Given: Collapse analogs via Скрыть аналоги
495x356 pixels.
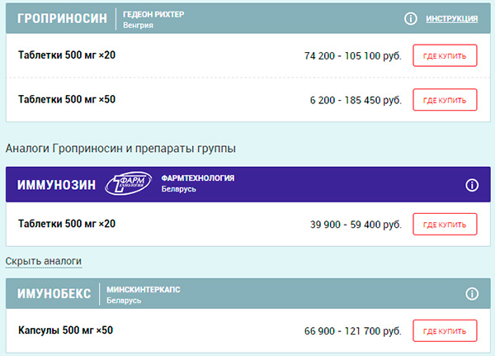Looking at the screenshot, I should (44, 261).
